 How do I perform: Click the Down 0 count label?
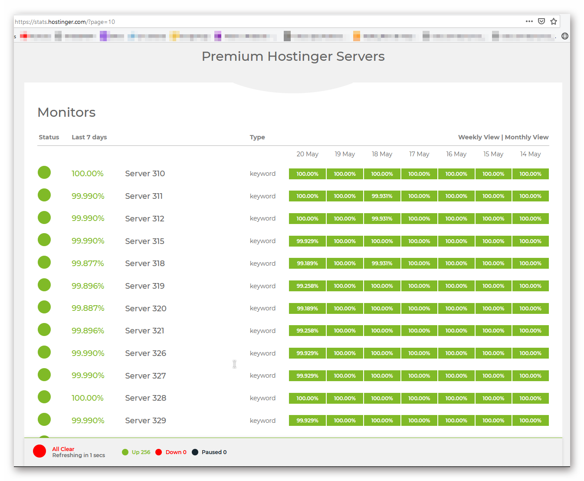coord(176,452)
